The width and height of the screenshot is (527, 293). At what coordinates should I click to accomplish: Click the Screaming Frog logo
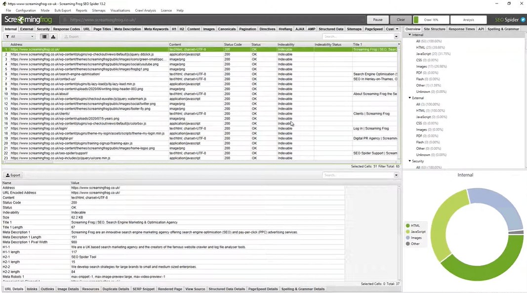28,19
